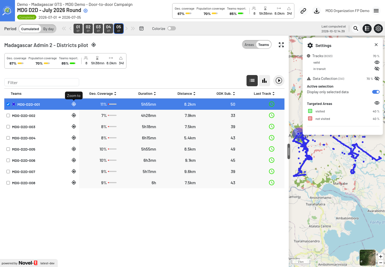The image size is (385, 267).
Task: Click the map search magnifier icon
Action: (x=356, y=29)
